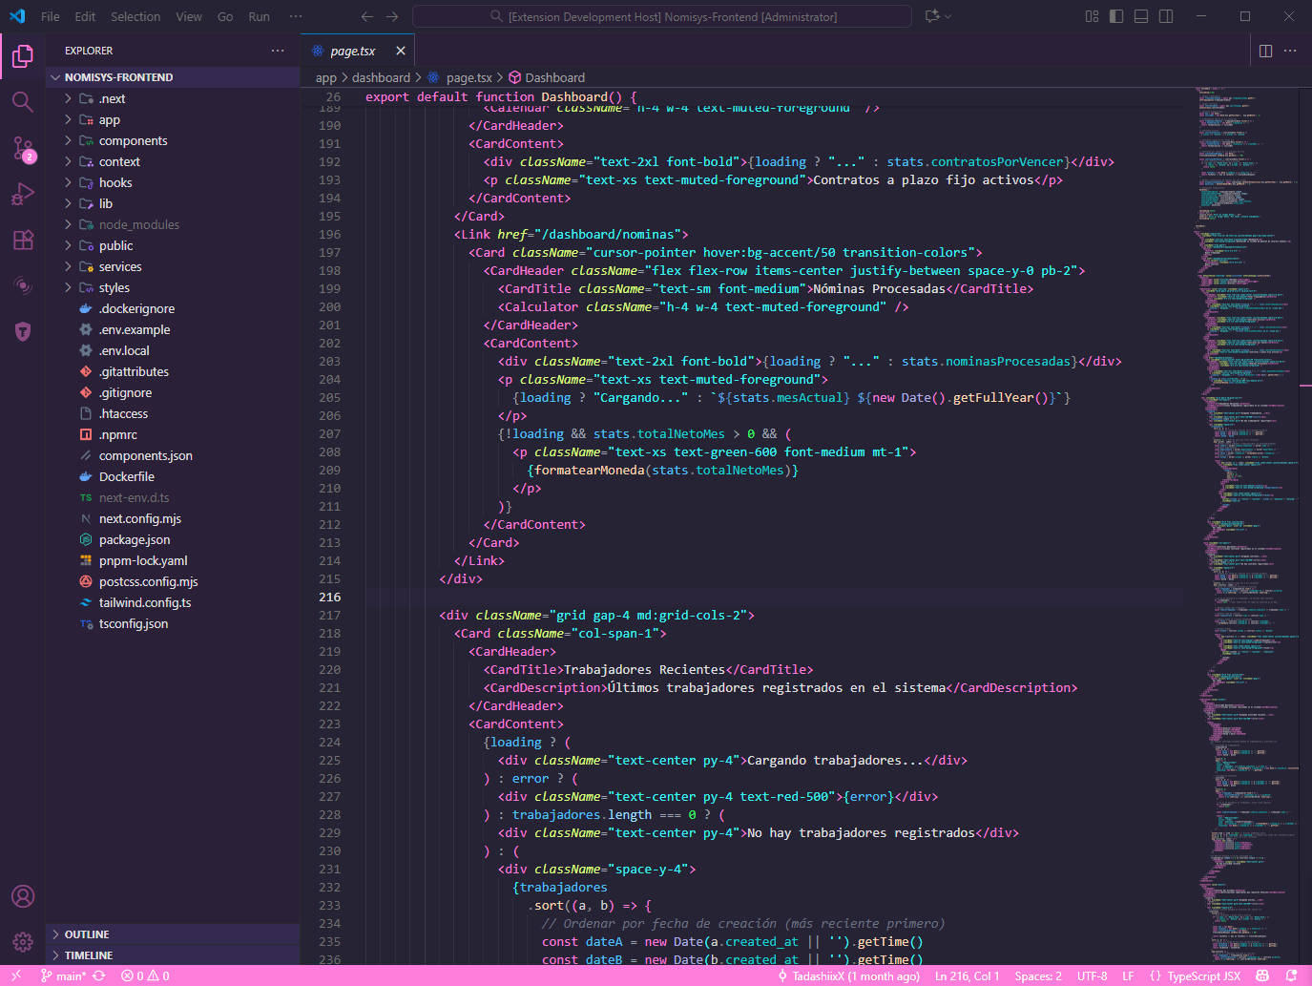
Task: Open the Explorer view in activity bar
Action: (23, 56)
